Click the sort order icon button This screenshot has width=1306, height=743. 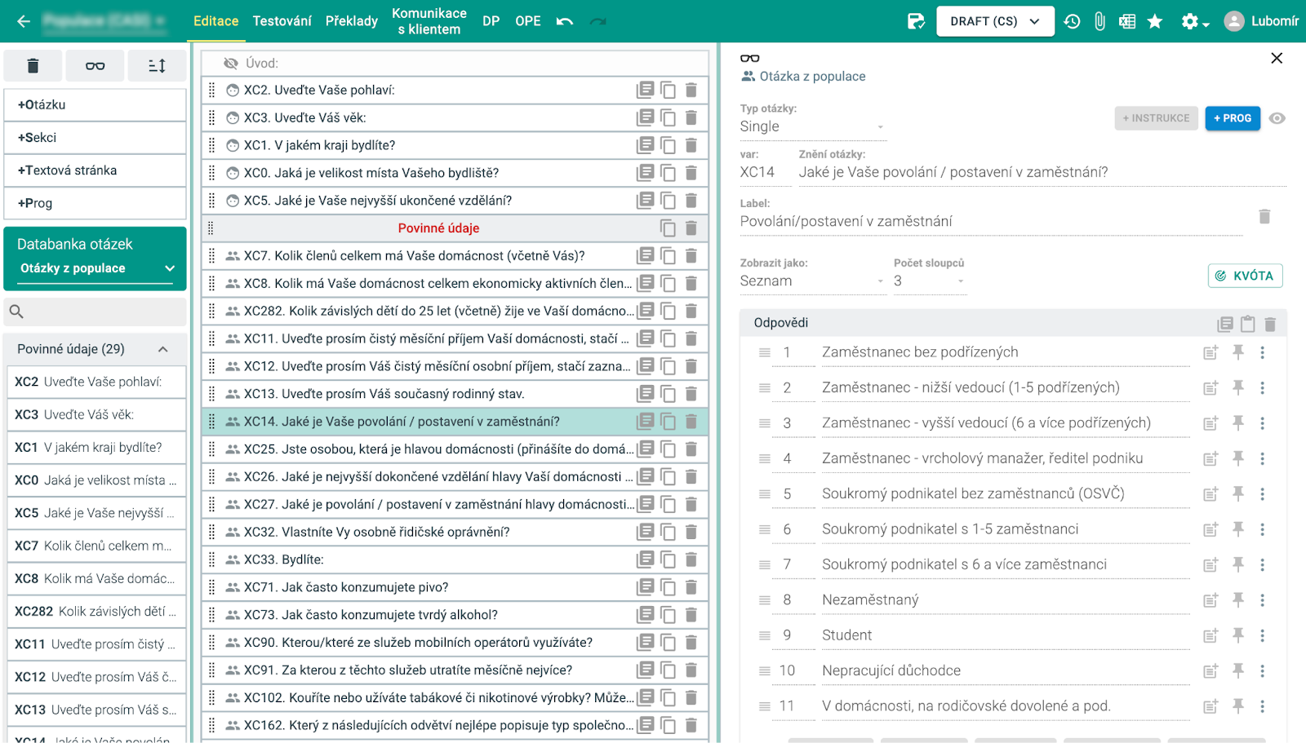(x=157, y=66)
